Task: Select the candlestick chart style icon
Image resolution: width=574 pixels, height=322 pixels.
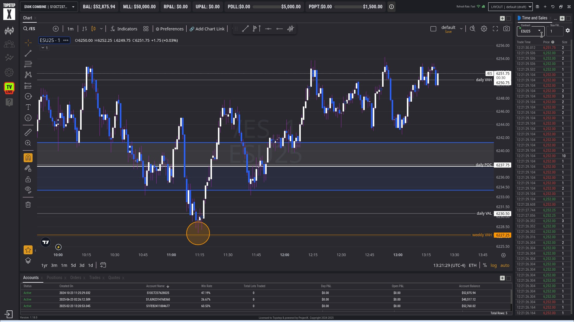Action: point(93,29)
